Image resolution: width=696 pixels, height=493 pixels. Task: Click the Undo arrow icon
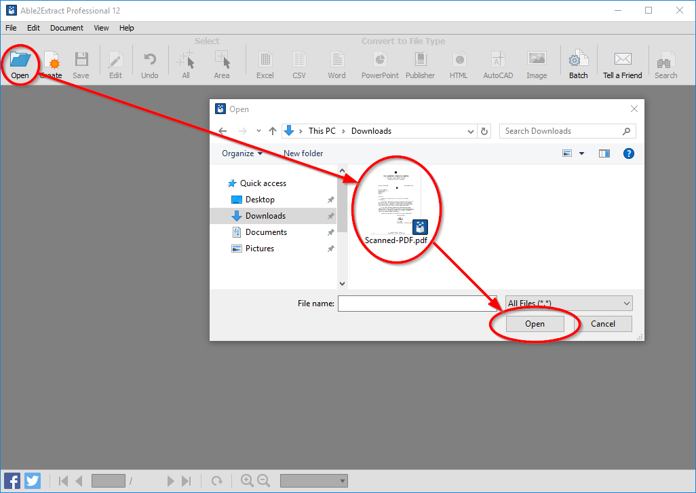pyautogui.click(x=150, y=59)
